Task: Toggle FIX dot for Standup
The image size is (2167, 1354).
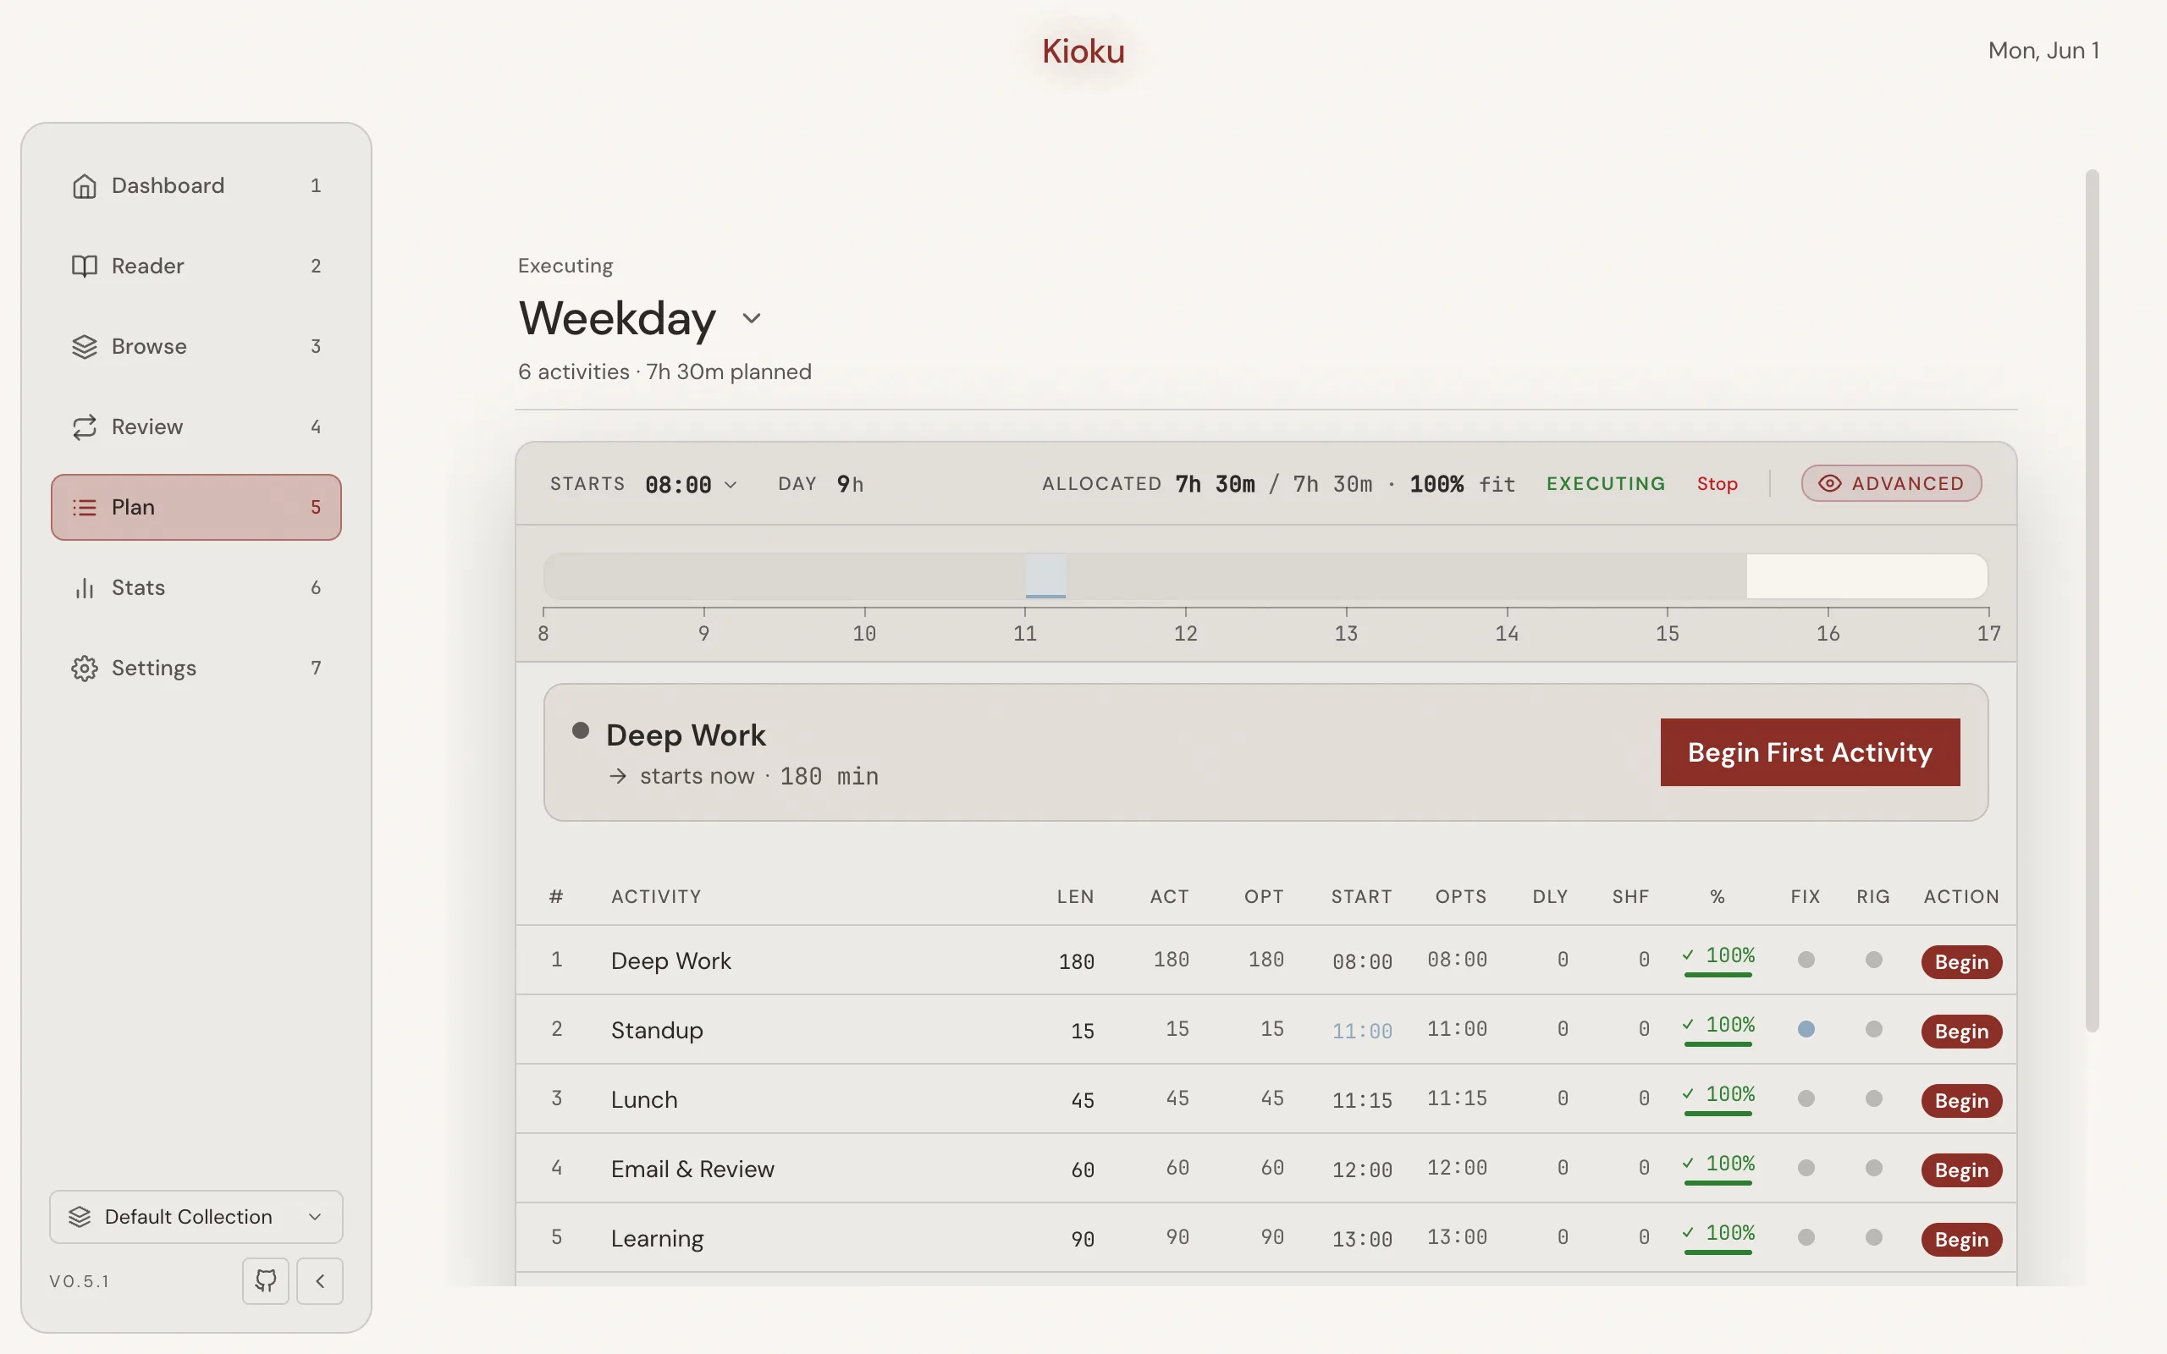Action: tap(1806, 1029)
